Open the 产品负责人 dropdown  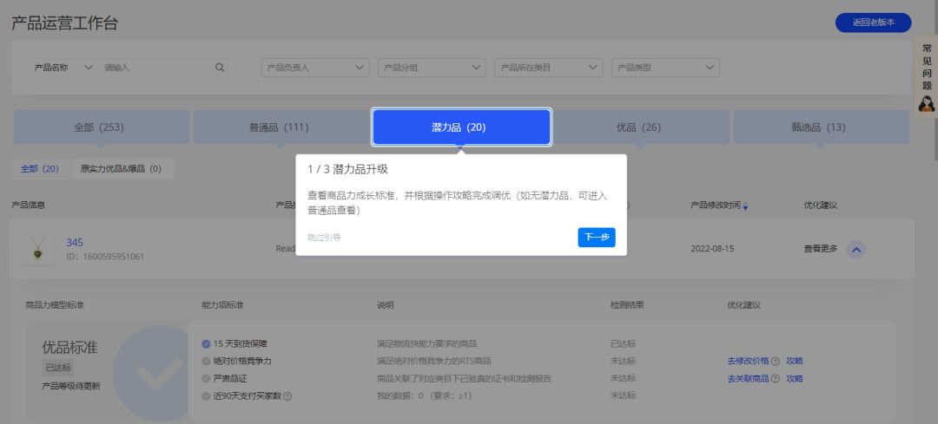(x=315, y=68)
